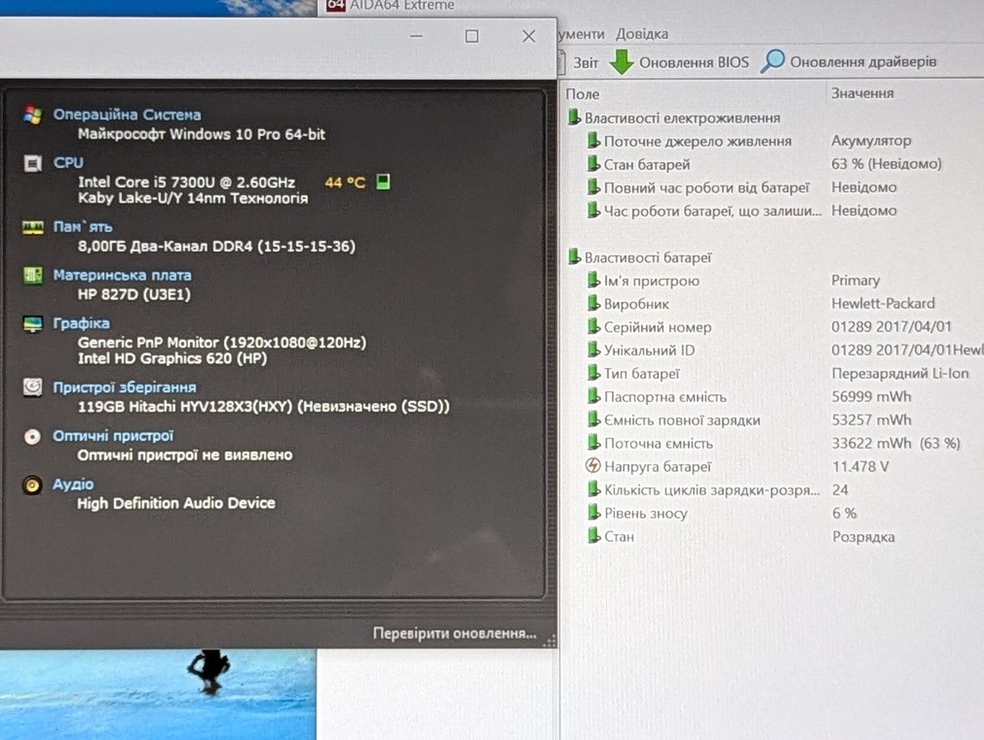The image size is (984, 740).
Task: Click the Operating System Windows flag icon
Action: point(32,115)
